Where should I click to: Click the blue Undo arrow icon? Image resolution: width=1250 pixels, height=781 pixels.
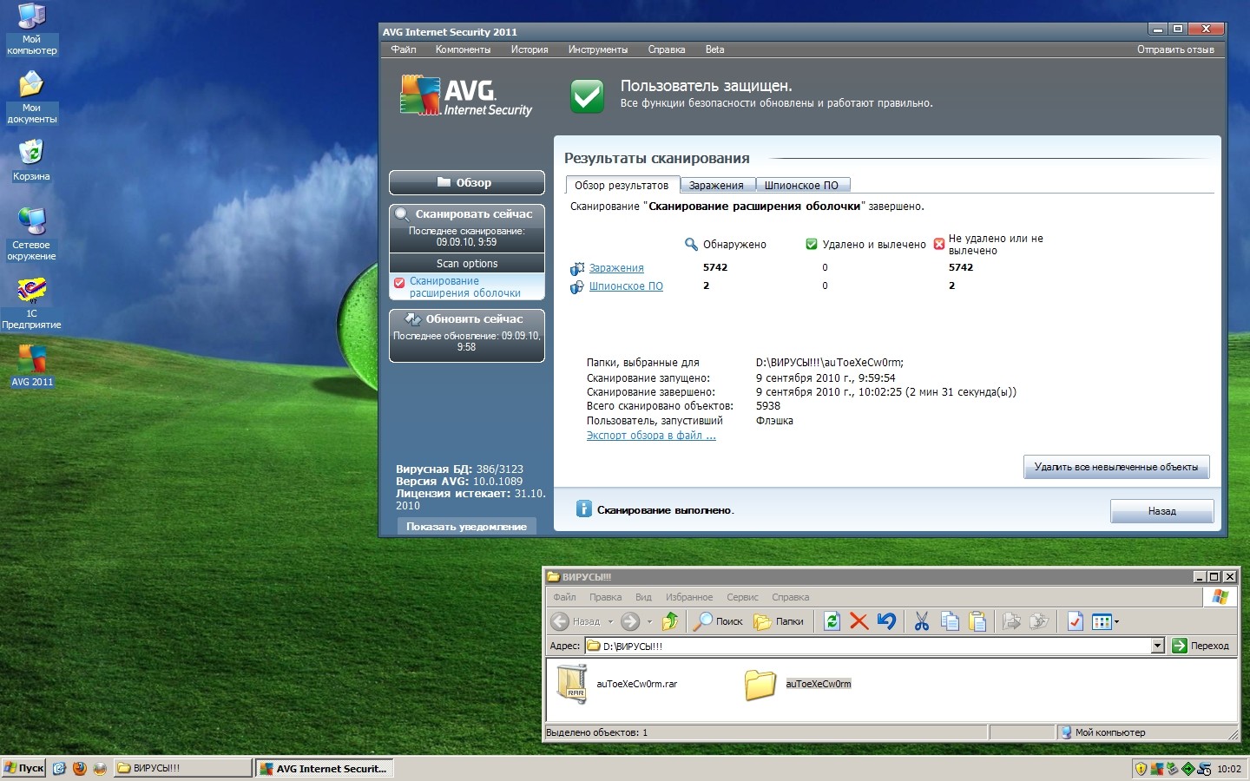pyautogui.click(x=886, y=621)
